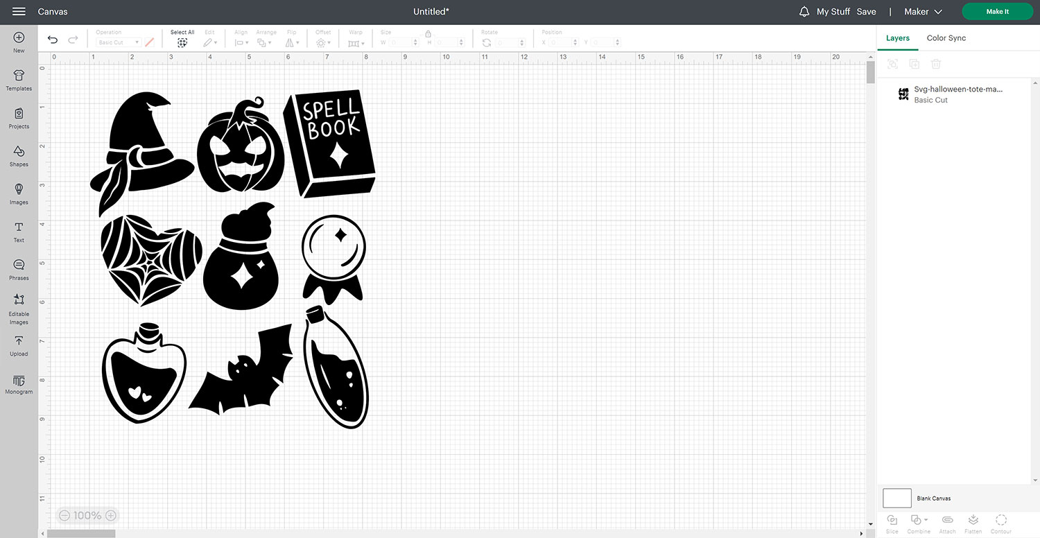Click the Undo arrow
The width and height of the screenshot is (1040, 538).
[53, 40]
